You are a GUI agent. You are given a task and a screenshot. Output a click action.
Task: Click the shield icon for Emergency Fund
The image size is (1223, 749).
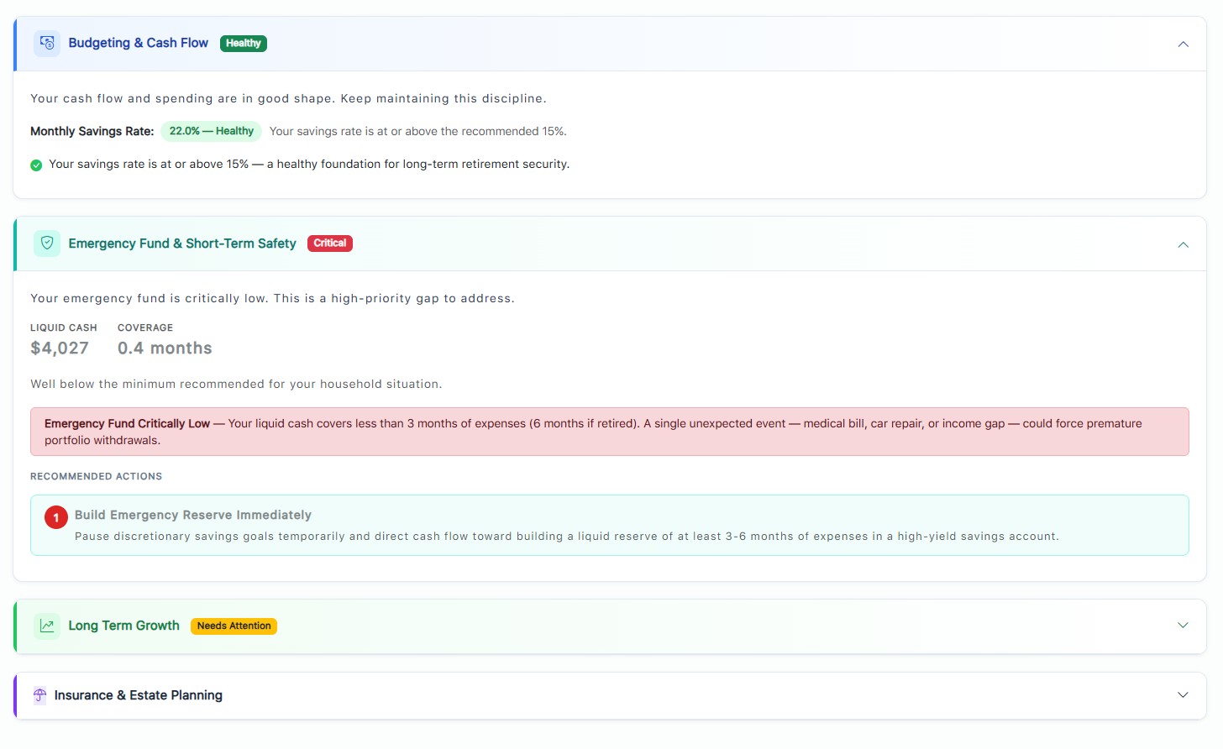pyautogui.click(x=47, y=244)
